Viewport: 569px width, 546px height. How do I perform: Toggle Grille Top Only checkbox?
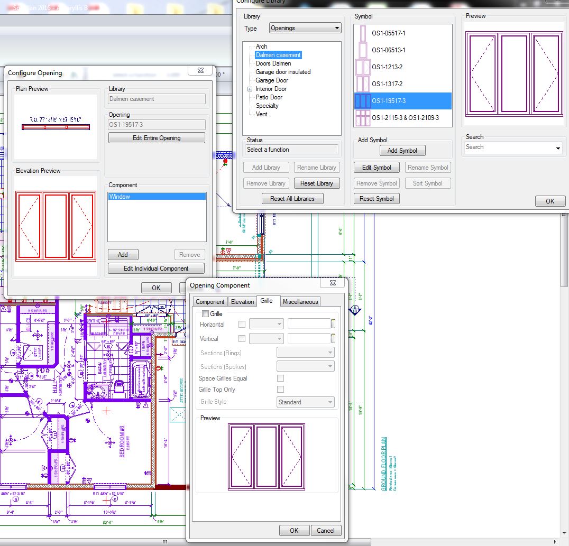(280, 389)
